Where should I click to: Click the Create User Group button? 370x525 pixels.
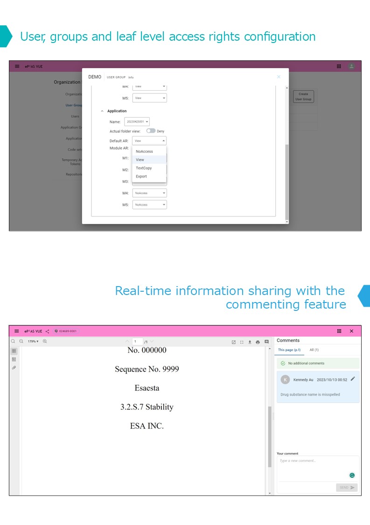point(303,97)
